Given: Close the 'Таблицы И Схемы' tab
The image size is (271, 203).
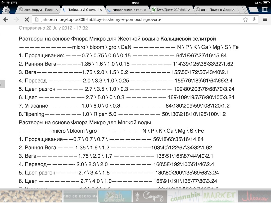Looking at the screenshot, I should 101,10.
